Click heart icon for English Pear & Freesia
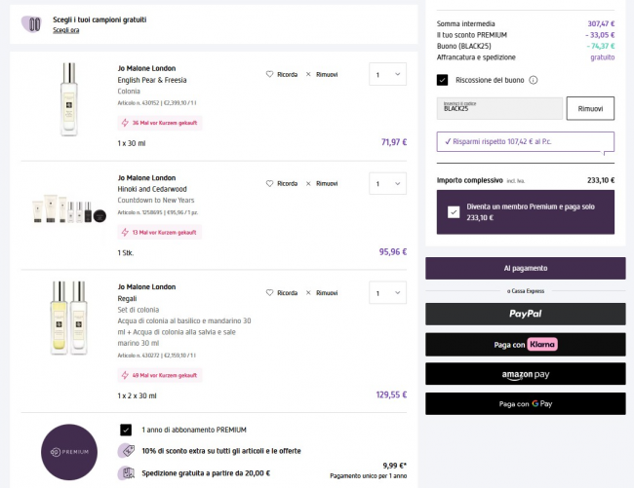The image size is (634, 488). 270,74
